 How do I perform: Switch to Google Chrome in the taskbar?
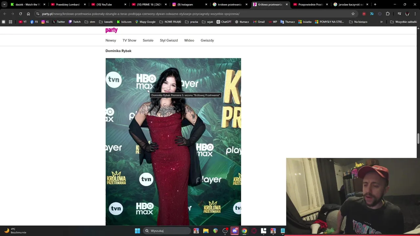pos(244,231)
